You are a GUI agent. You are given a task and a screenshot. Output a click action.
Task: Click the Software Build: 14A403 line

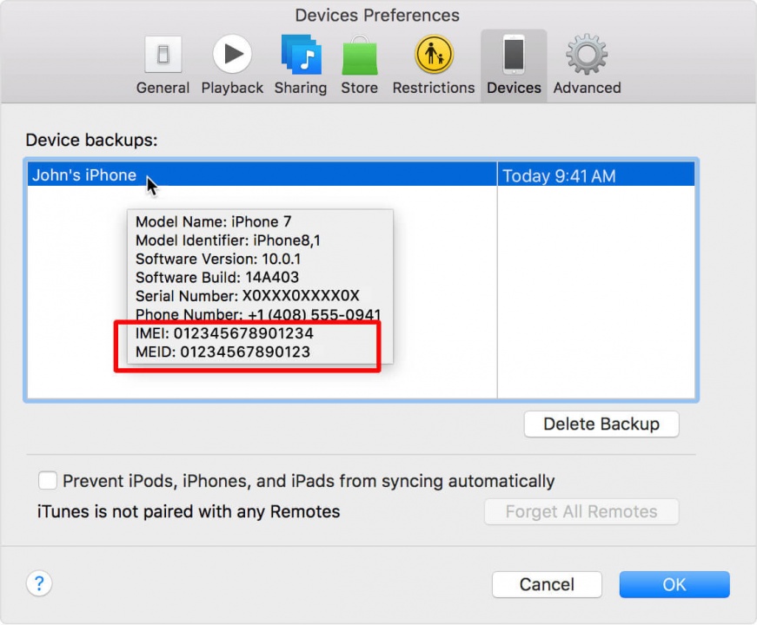coord(217,277)
